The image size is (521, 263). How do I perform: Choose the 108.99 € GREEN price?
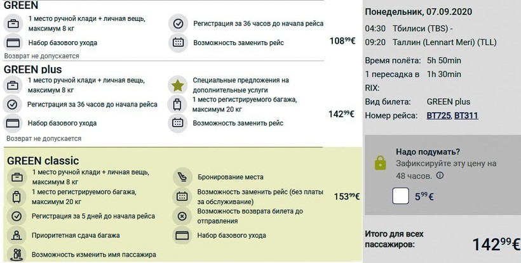(342, 41)
